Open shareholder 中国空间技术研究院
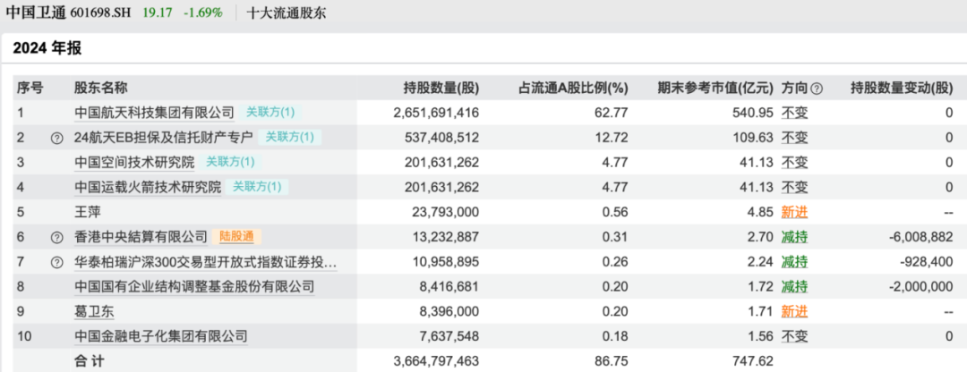The height and width of the screenshot is (372, 967). click(134, 162)
